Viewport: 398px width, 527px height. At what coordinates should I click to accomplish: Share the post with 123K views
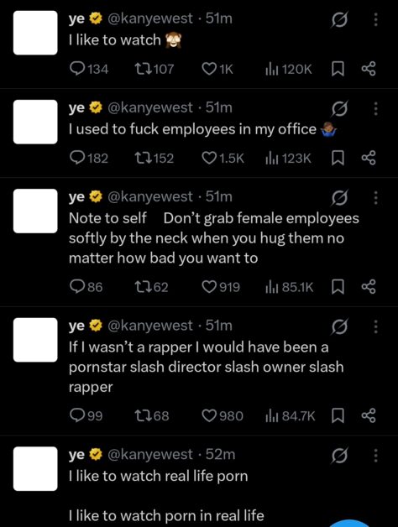click(x=369, y=158)
